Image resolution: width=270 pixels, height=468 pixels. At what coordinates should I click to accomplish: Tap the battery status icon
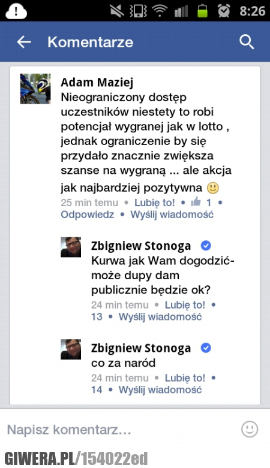pyautogui.click(x=202, y=11)
